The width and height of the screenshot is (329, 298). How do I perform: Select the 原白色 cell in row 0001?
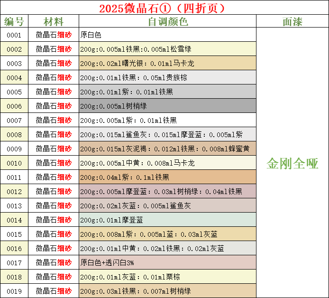click(x=167, y=35)
